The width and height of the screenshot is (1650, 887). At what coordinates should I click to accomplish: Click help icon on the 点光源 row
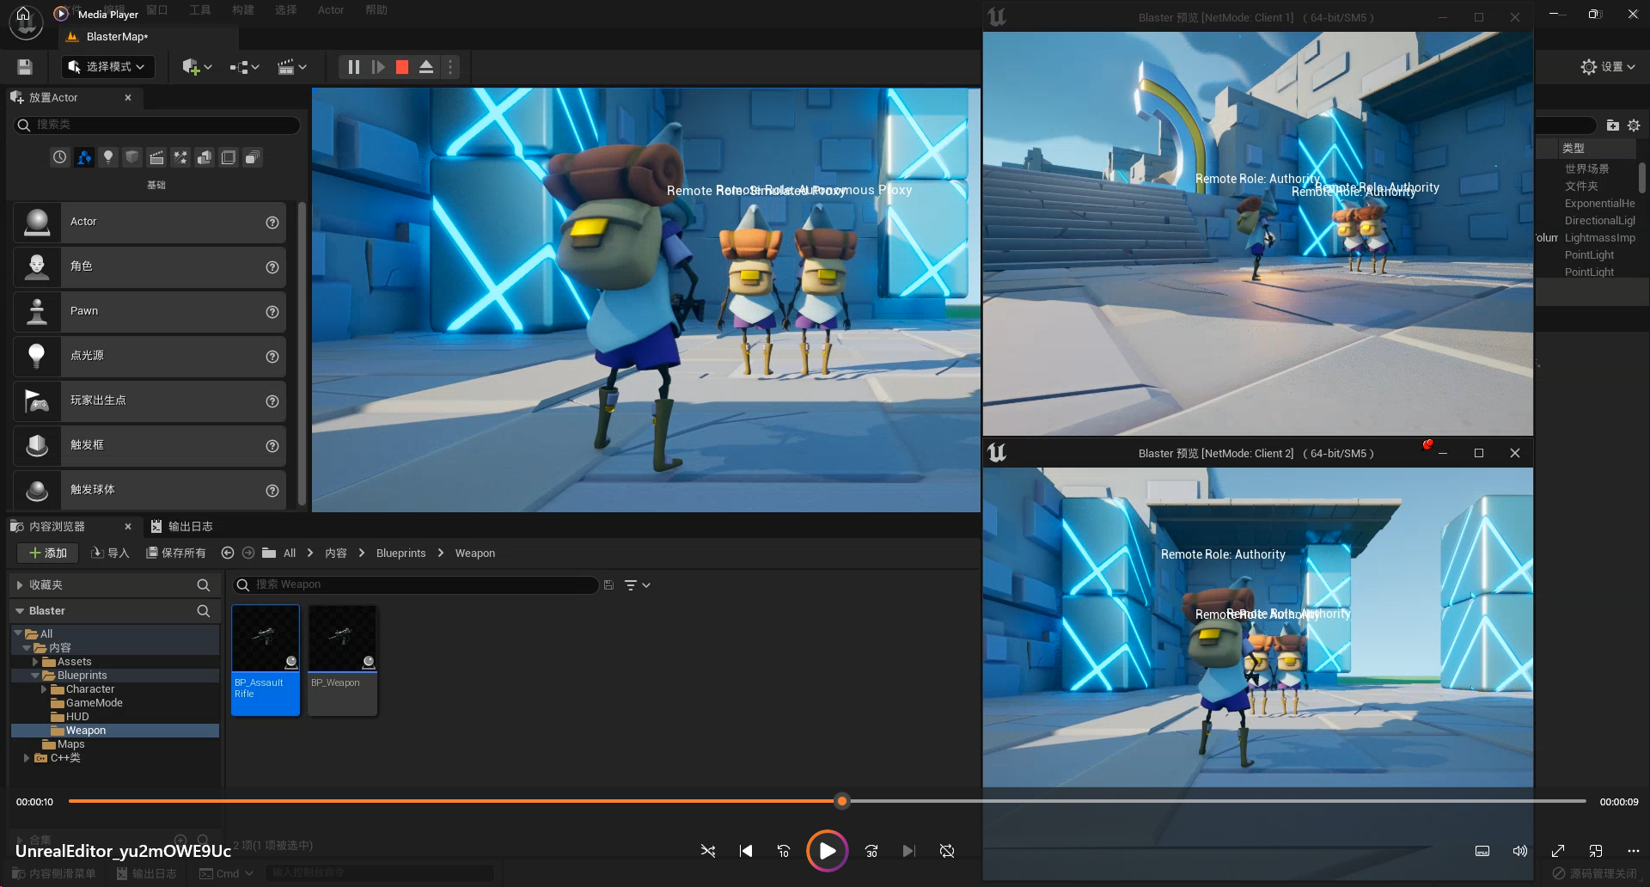272,357
